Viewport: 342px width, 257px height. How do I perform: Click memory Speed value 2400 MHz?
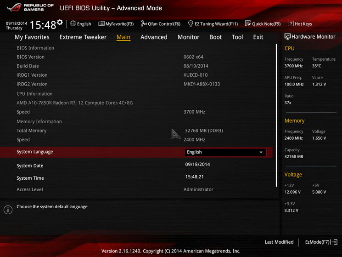click(x=194, y=139)
